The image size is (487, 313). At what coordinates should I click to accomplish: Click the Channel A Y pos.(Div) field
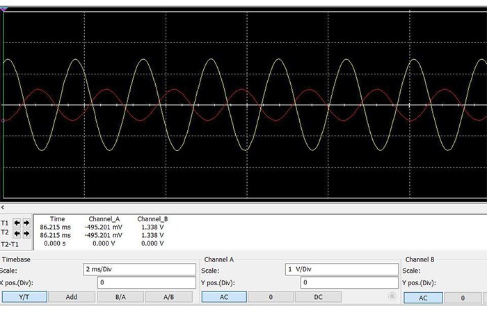coord(349,282)
